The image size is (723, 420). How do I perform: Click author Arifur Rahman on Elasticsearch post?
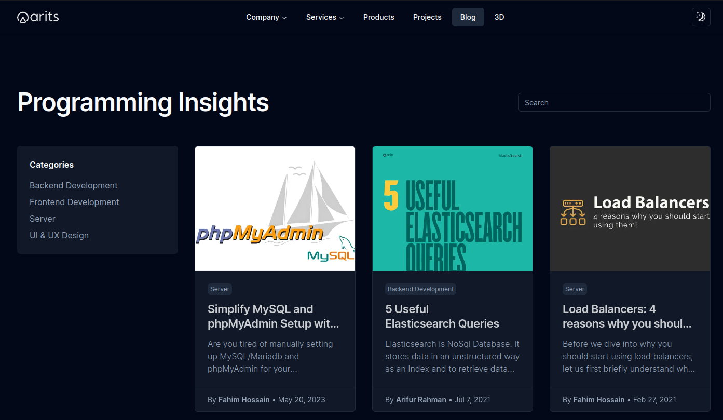coord(421,399)
